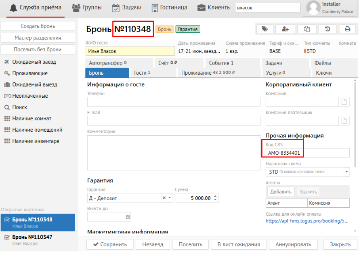Open the calendar in the Внести до field

(128, 217)
